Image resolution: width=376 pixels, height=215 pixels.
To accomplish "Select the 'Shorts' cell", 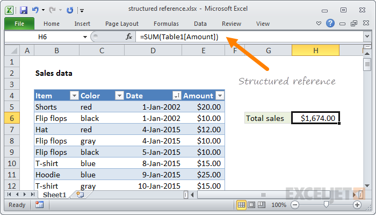I will [x=56, y=107].
